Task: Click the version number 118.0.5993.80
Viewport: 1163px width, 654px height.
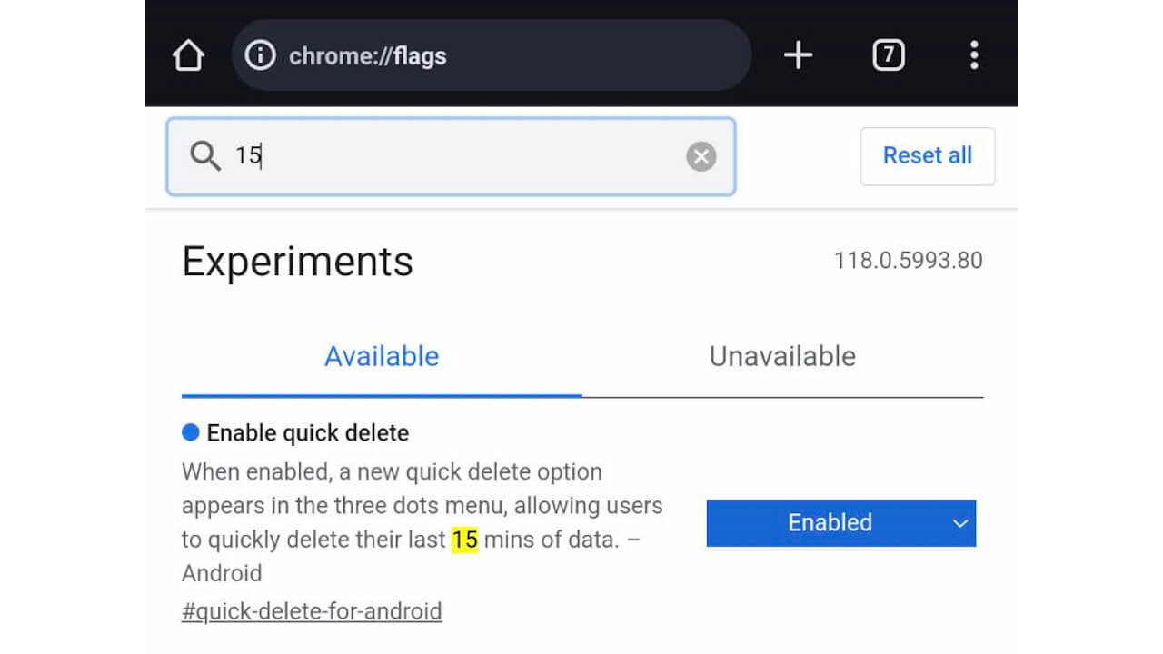Action: (909, 261)
